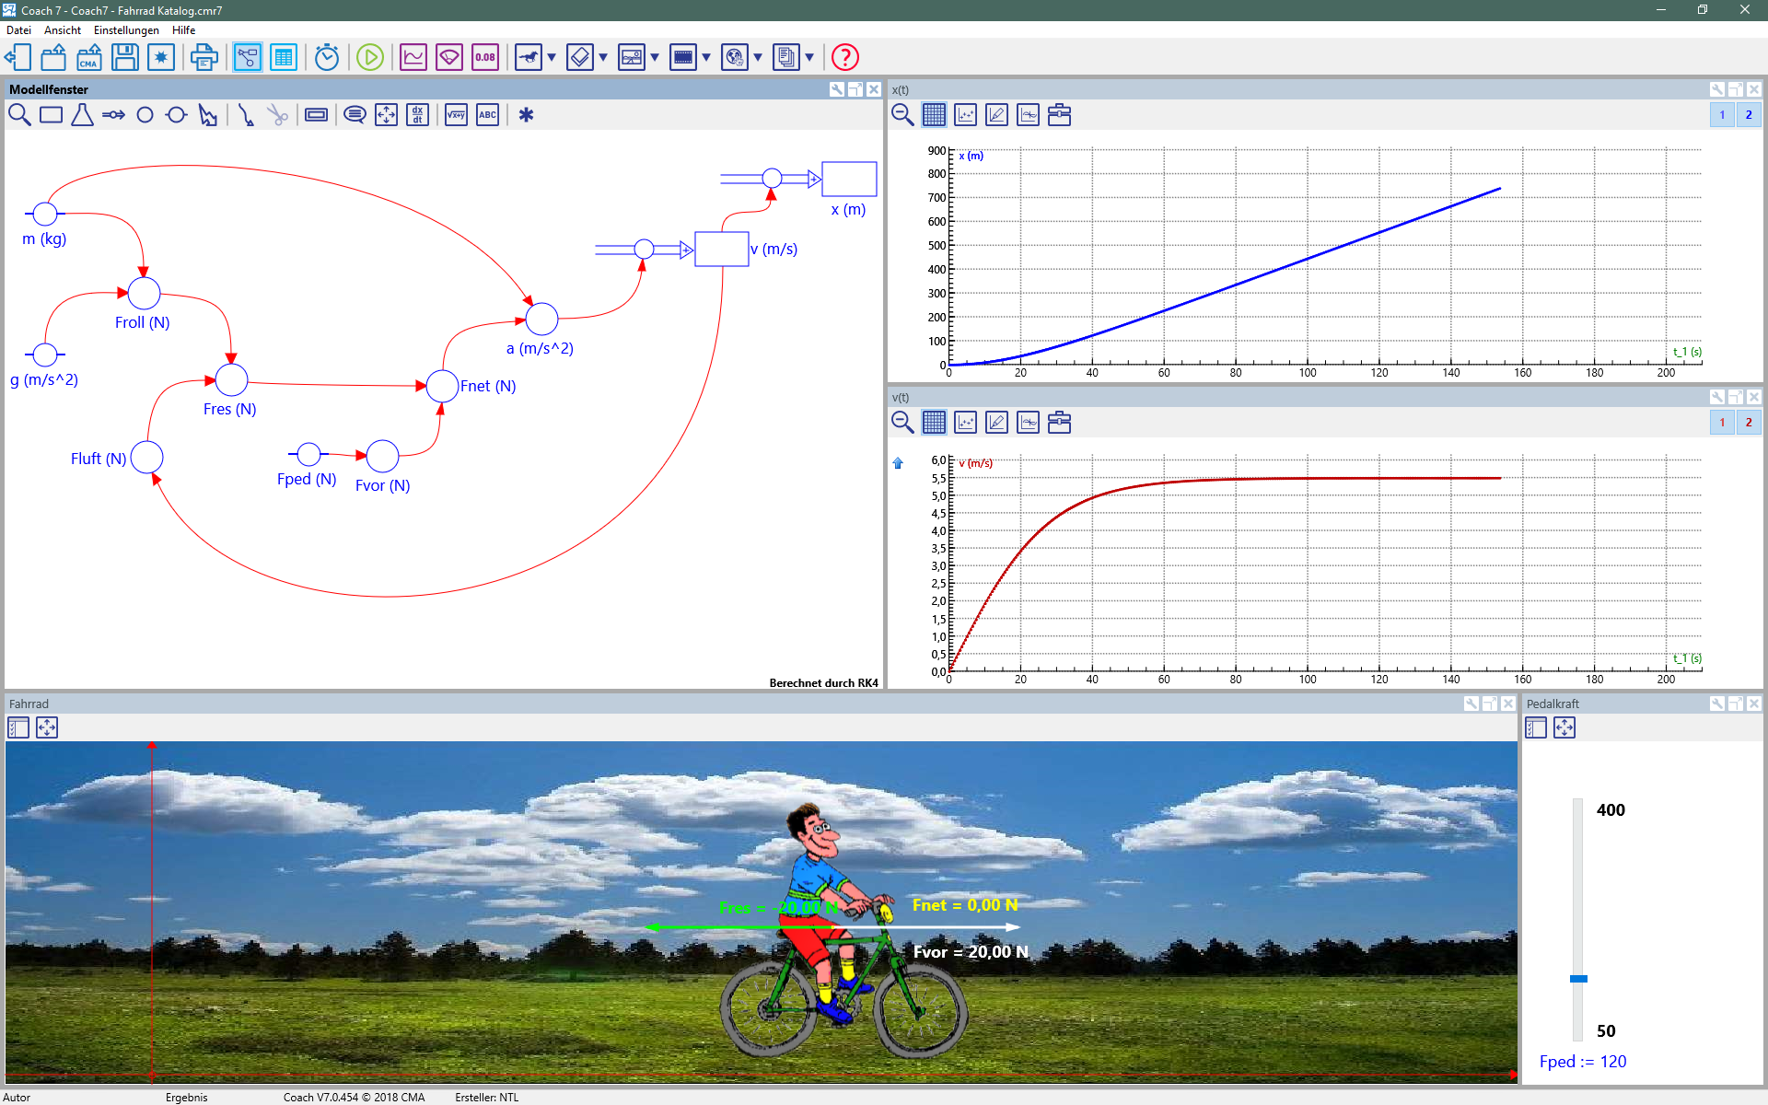Select the scissors delete tool
This screenshot has width=1768, height=1105.
(x=277, y=115)
